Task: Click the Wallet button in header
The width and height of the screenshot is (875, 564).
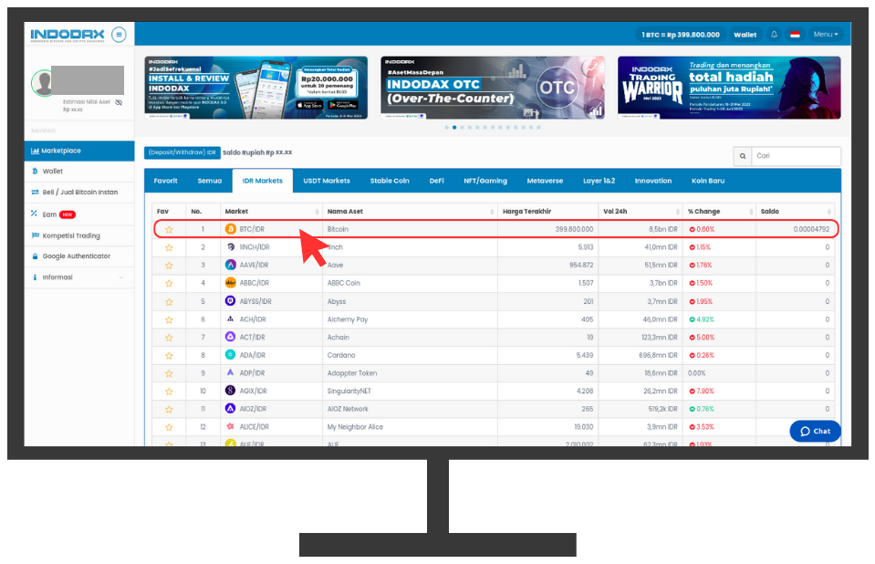Action: (x=745, y=35)
